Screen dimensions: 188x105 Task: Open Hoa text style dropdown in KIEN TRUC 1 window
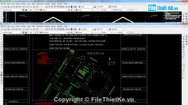point(92,7)
